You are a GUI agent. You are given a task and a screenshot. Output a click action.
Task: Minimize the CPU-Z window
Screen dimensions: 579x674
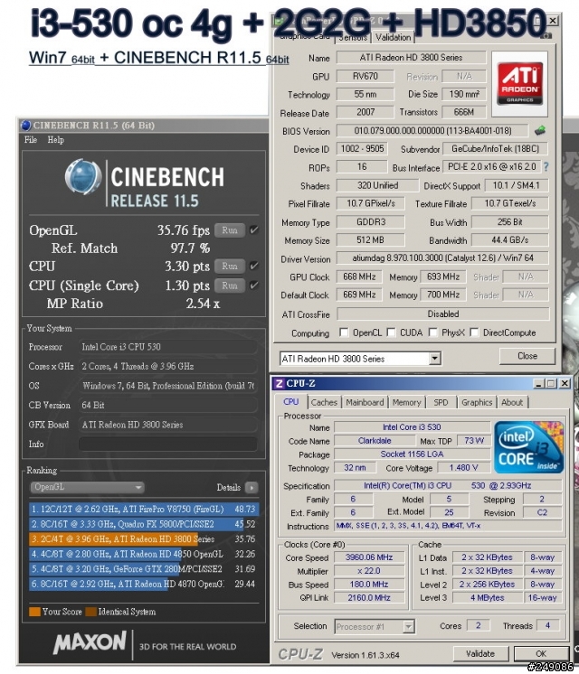(537, 383)
